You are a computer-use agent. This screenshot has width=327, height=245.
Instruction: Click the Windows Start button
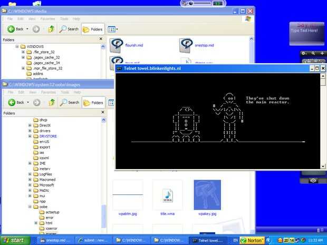click(x=15, y=240)
